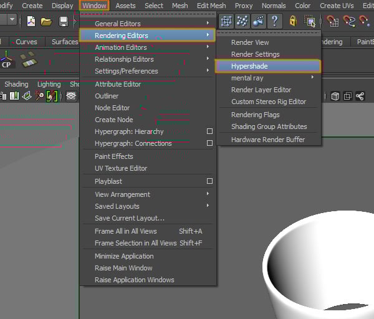
Task: Expand the Saved Layouts submenu
Action: tap(208, 206)
